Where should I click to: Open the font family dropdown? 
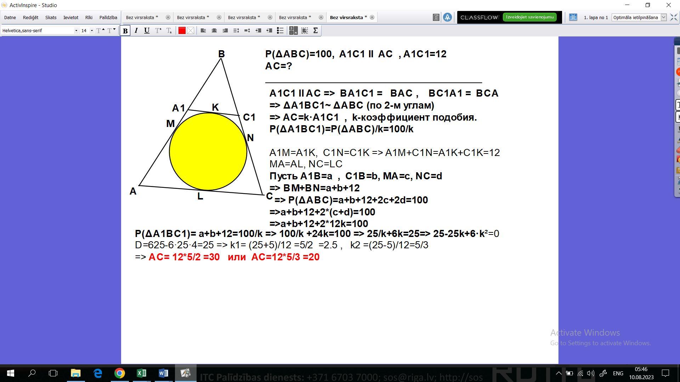76,31
